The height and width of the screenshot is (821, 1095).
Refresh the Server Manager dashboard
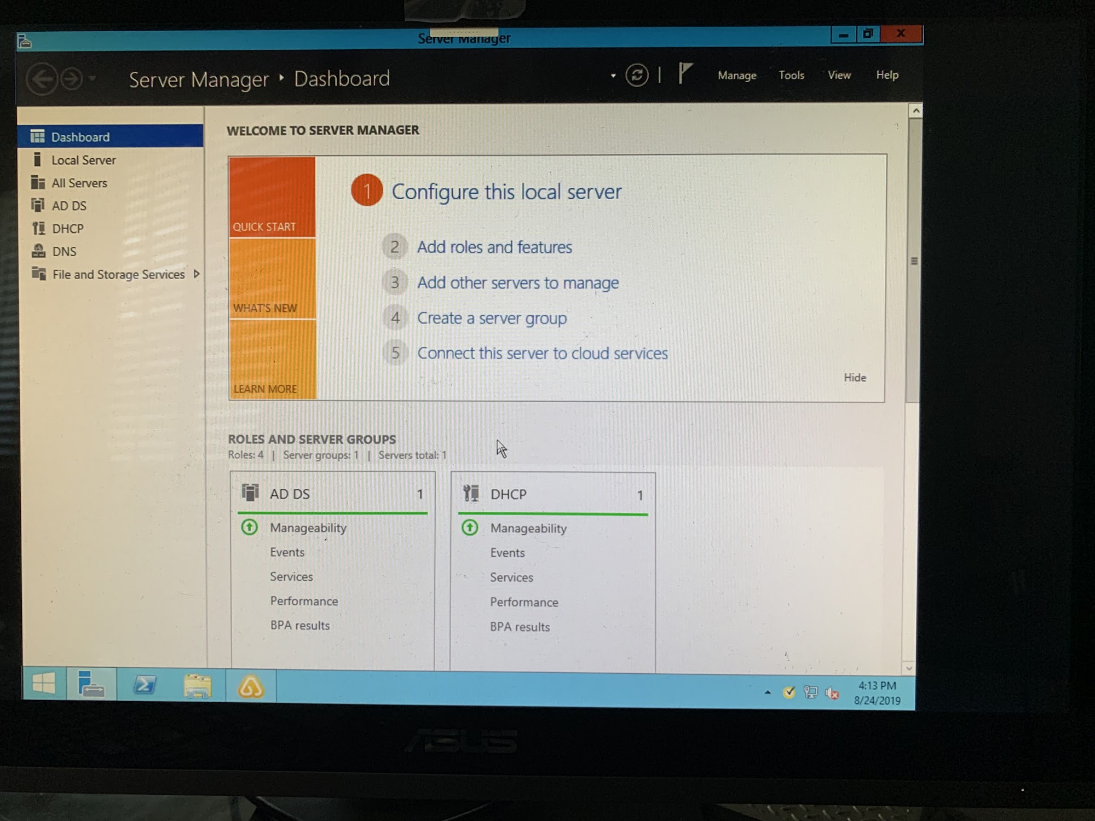pos(637,75)
